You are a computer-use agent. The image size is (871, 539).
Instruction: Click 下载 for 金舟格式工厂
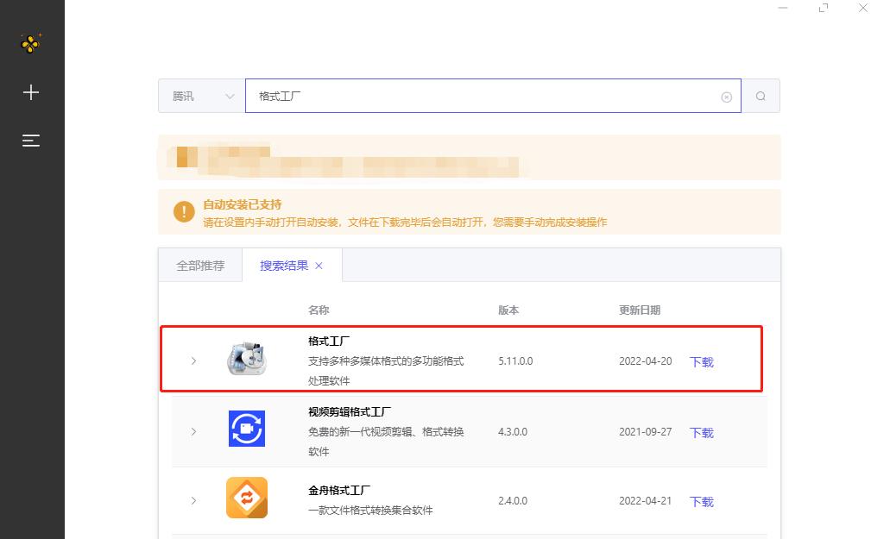[701, 501]
